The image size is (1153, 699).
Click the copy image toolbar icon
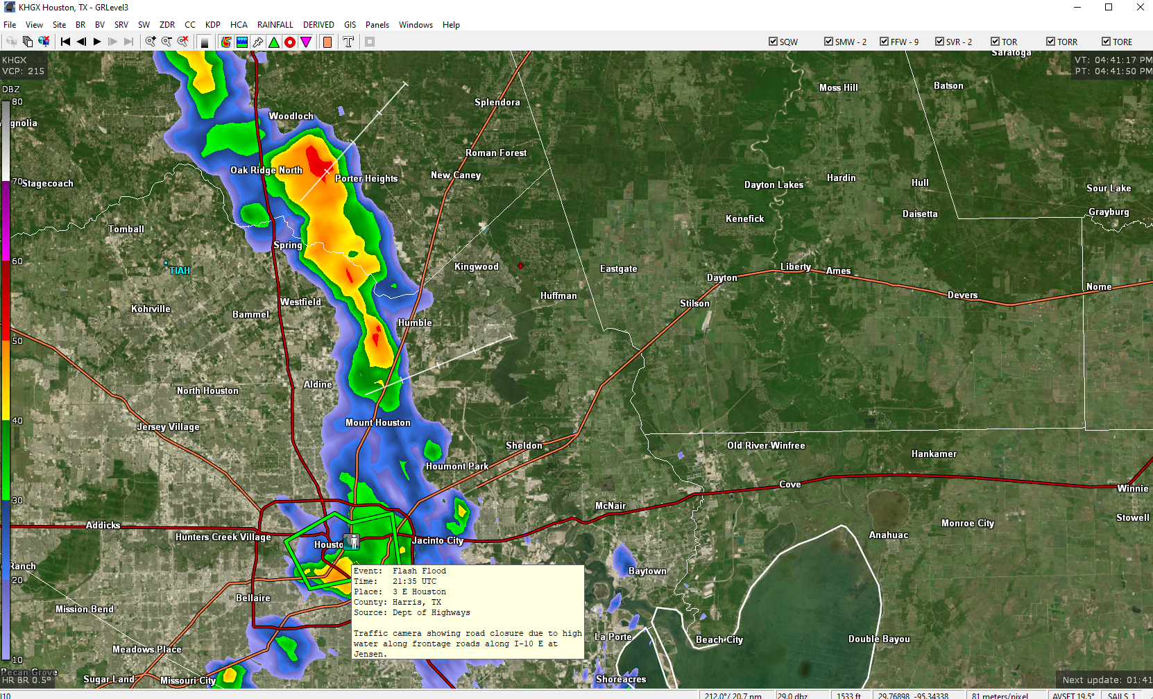[x=28, y=42]
